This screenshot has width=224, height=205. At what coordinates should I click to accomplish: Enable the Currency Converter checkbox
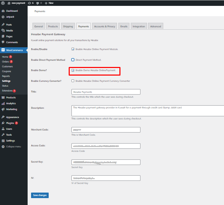73,81
